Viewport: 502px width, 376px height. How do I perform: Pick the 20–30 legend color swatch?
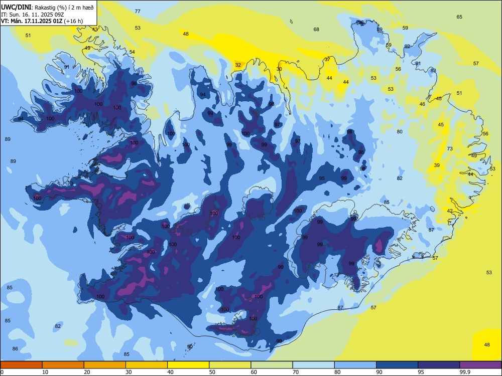(105, 365)
